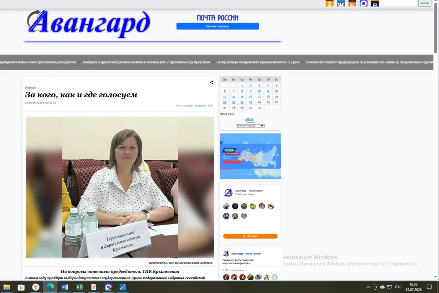The height and width of the screenshot is (293, 439).
Task: Open the Новости category link
Action: click(30, 87)
